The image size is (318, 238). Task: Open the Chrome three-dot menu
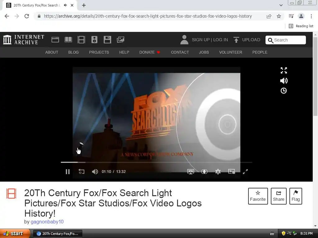(x=311, y=16)
